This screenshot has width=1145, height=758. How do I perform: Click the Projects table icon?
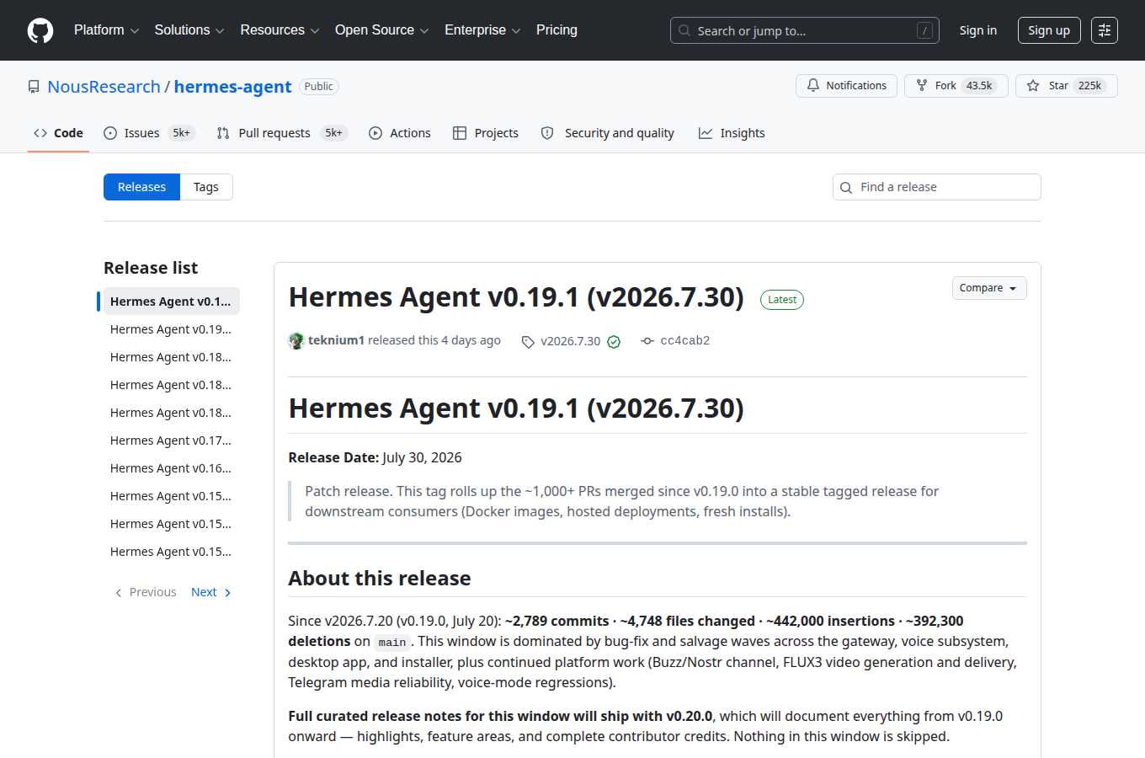pyautogui.click(x=460, y=133)
